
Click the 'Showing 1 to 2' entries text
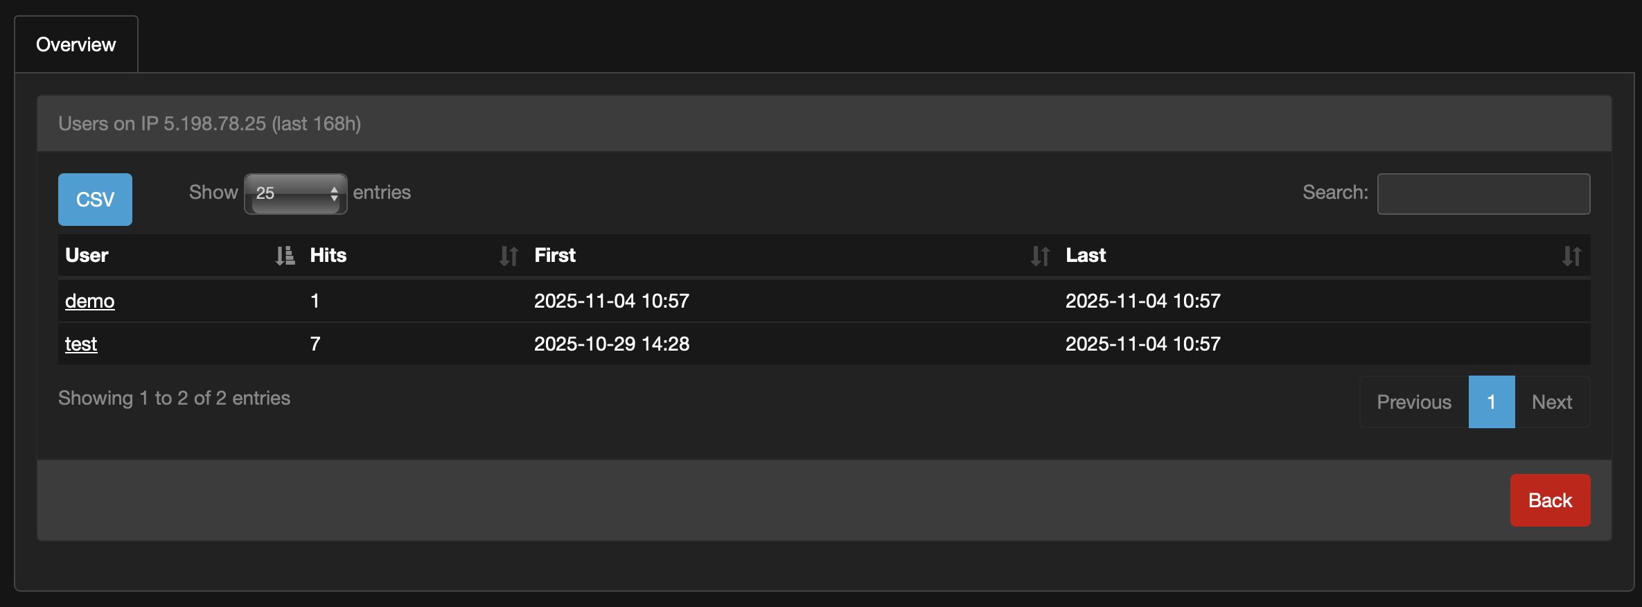click(x=175, y=398)
